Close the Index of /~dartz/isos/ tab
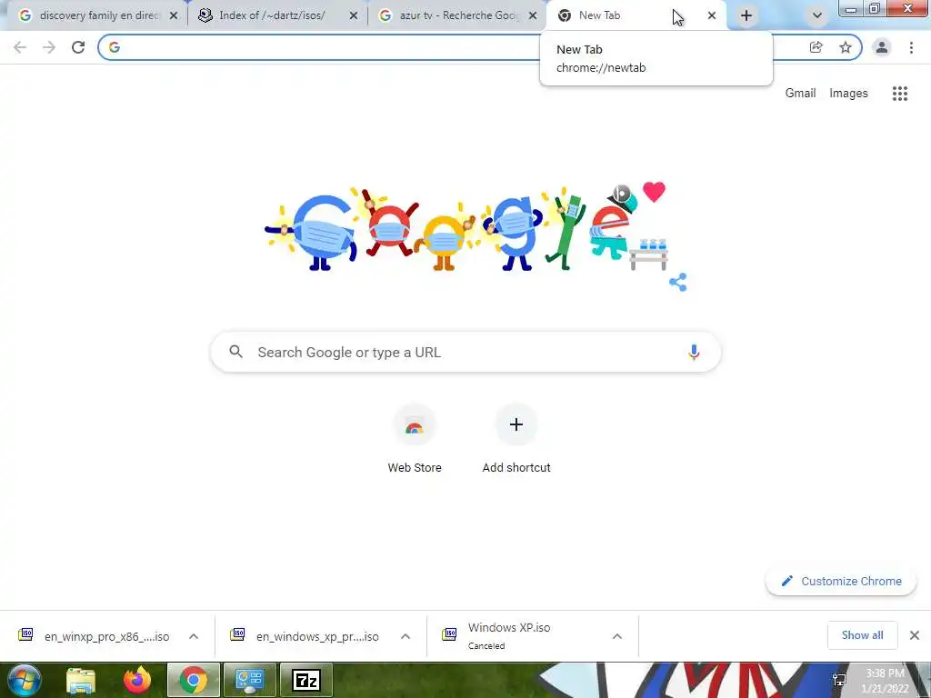Image resolution: width=931 pixels, height=698 pixels. tap(354, 16)
